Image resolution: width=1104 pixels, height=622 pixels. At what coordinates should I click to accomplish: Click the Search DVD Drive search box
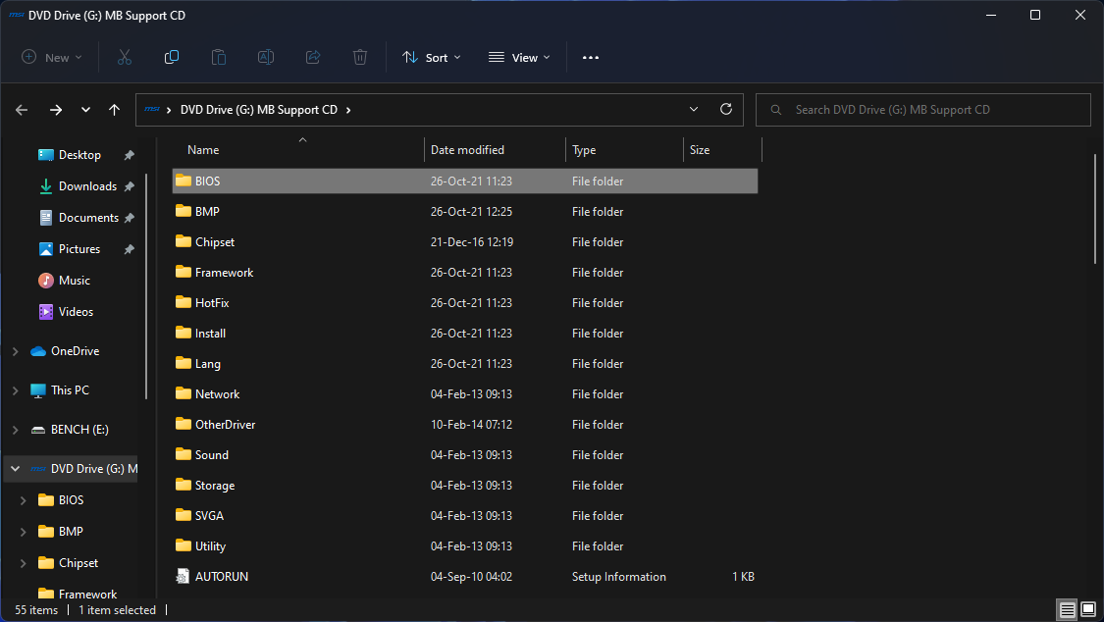922,110
